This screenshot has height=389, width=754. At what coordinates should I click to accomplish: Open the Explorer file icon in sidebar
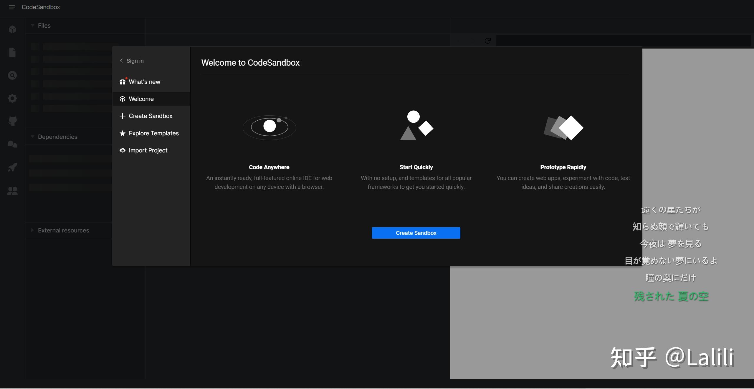12,52
